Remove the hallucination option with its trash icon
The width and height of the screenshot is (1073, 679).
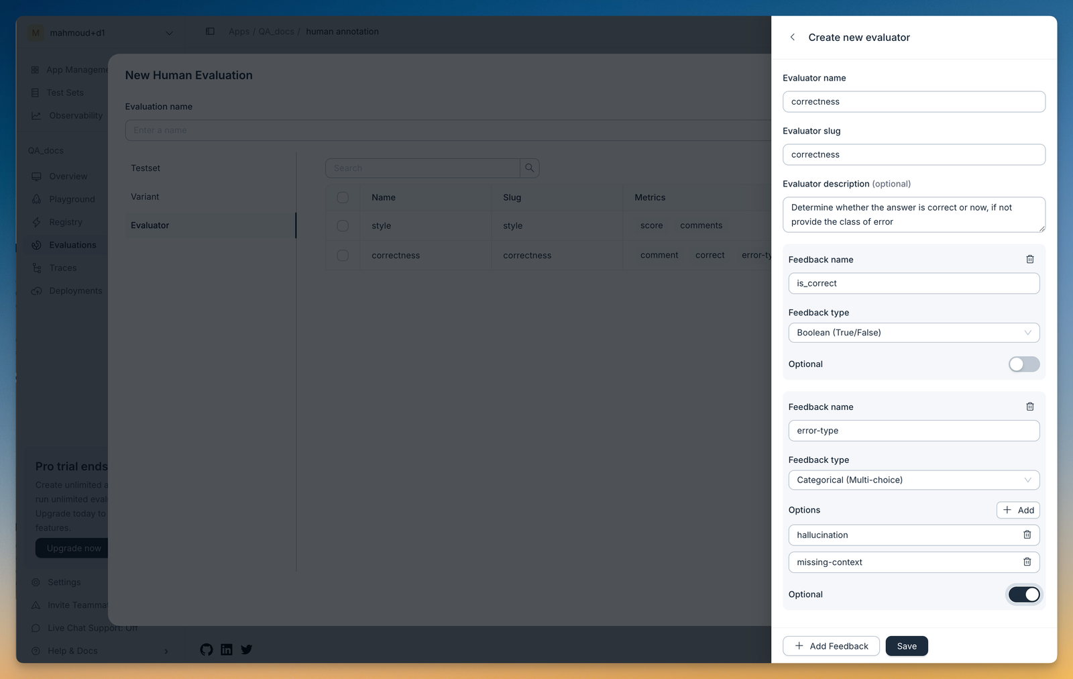click(1027, 535)
